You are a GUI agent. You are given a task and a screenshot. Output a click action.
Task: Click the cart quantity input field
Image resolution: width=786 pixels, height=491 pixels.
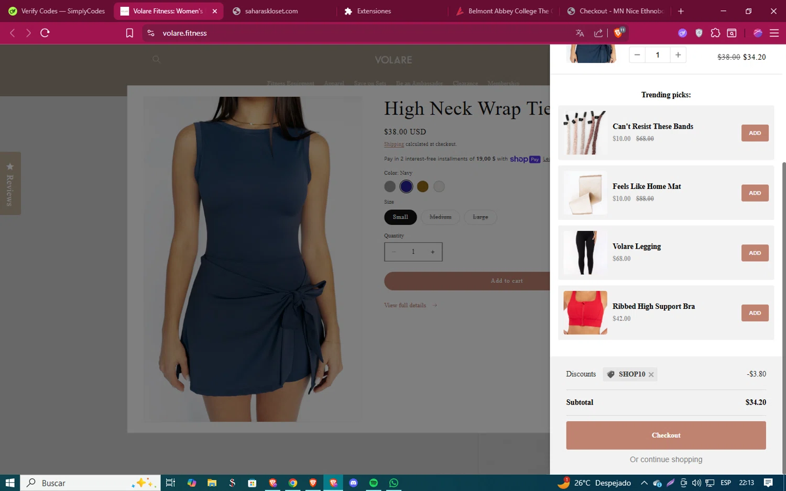pos(658,55)
